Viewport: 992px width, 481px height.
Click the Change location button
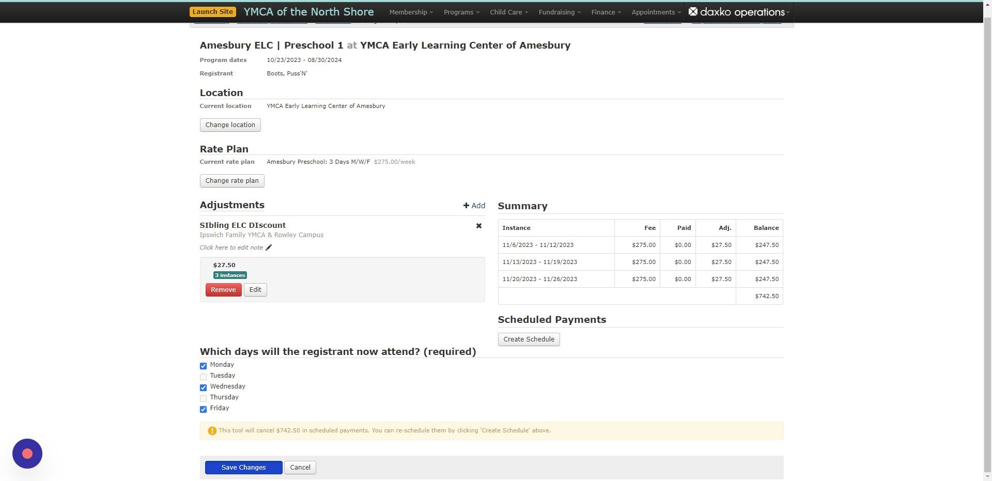point(230,125)
